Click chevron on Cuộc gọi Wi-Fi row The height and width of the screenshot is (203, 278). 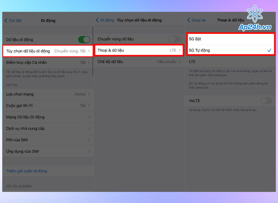coord(89,106)
